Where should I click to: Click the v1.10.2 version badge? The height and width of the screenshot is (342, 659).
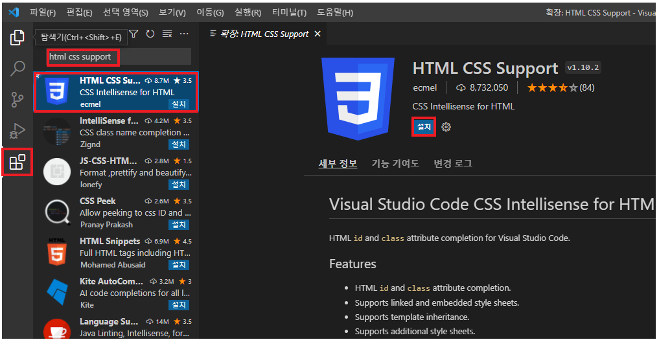583,67
